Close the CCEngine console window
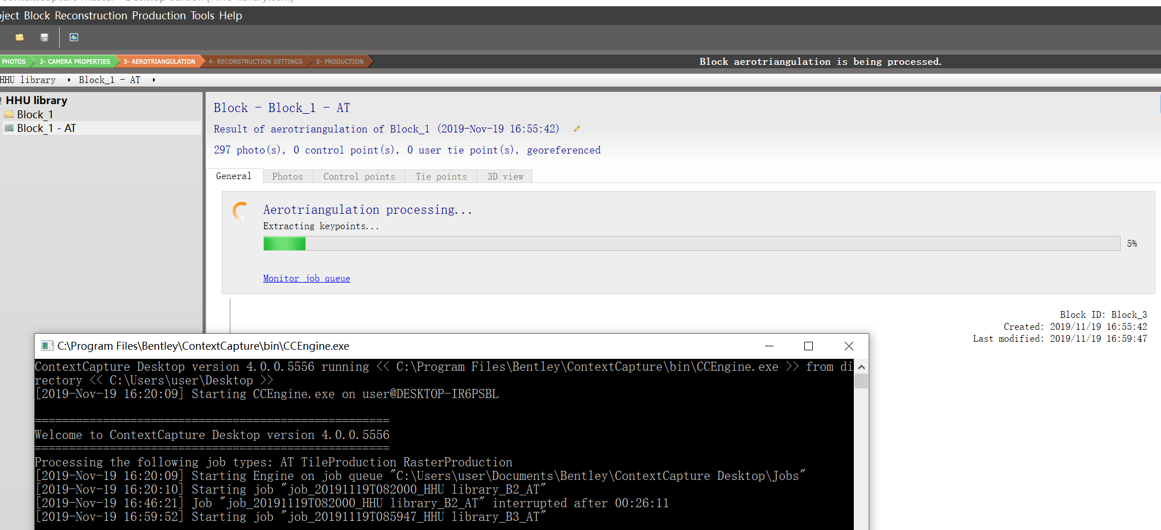The width and height of the screenshot is (1161, 530). (x=849, y=346)
